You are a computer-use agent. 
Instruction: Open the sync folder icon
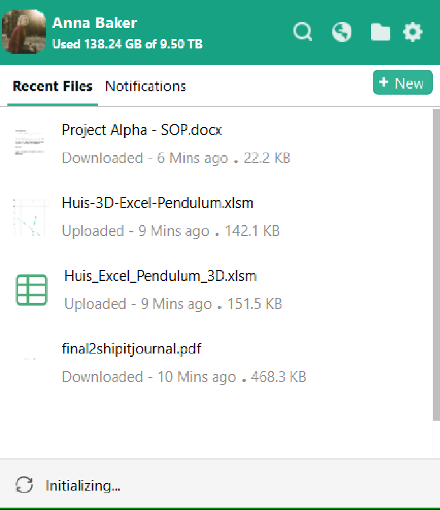380,32
